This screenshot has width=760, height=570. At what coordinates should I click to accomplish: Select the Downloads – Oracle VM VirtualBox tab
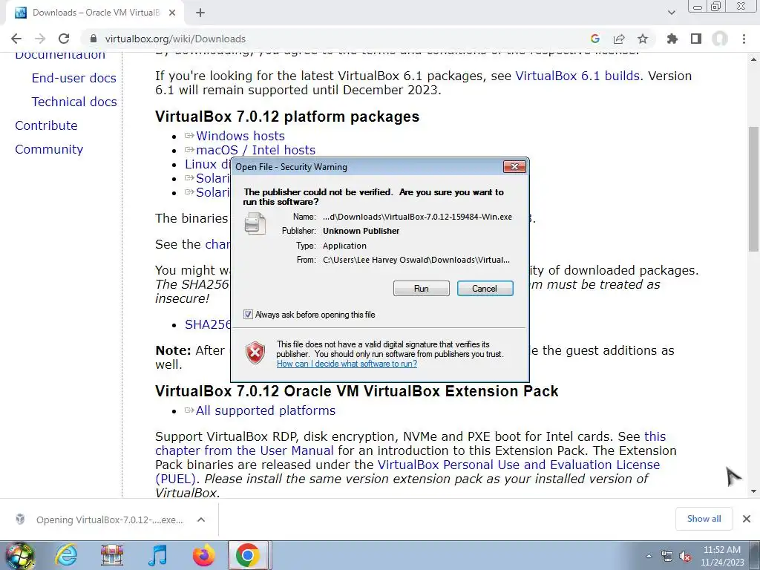pos(95,13)
